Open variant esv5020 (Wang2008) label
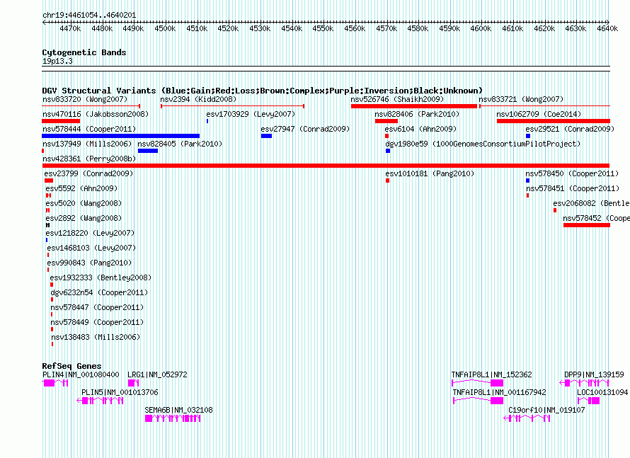The width and height of the screenshot is (630, 458). [84, 203]
